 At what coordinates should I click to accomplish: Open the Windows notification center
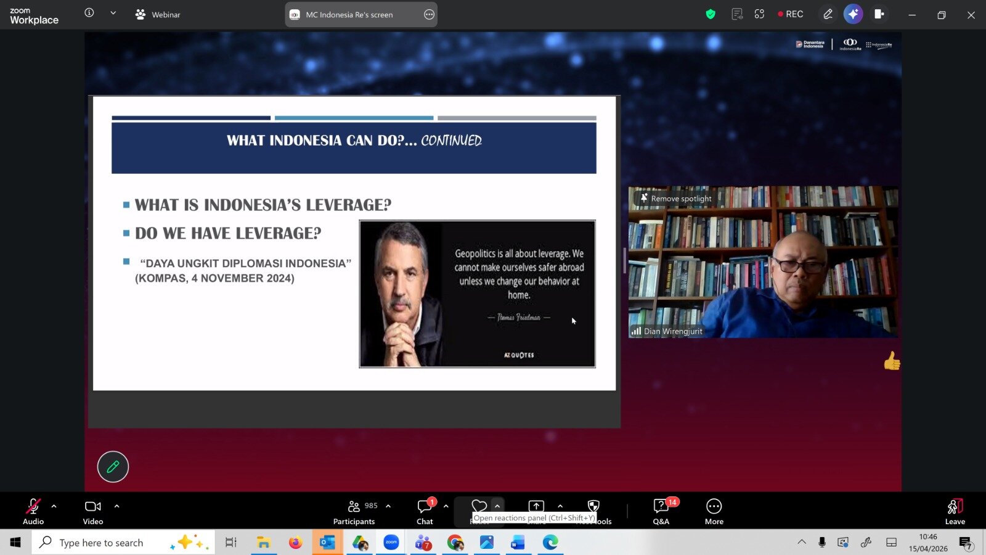pyautogui.click(x=966, y=542)
